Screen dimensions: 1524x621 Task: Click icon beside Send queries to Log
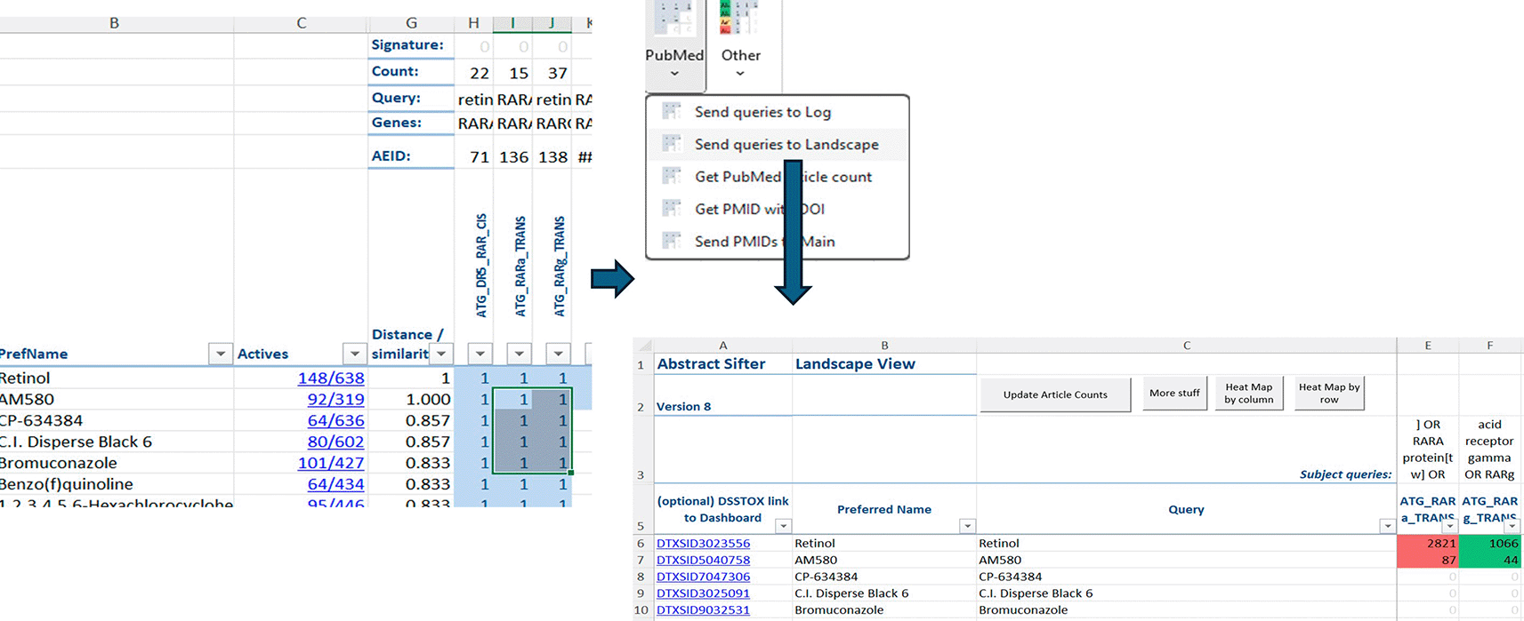click(x=672, y=111)
